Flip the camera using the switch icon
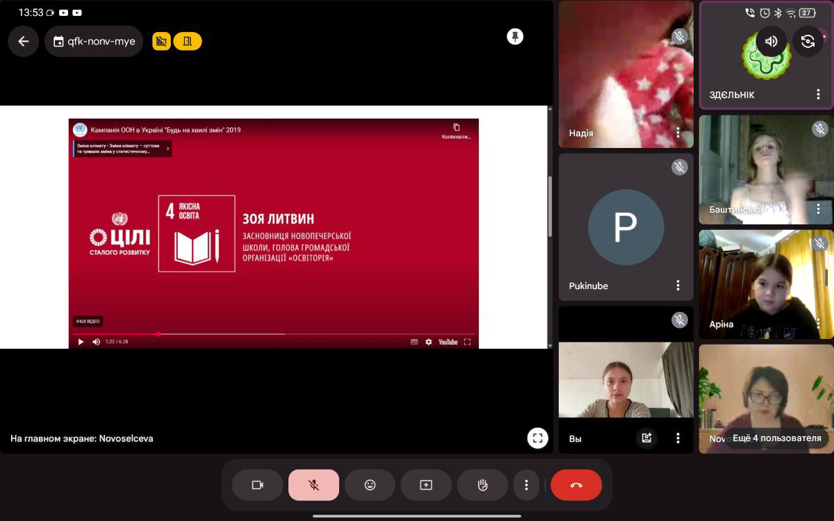Image resolution: width=834 pixels, height=521 pixels. pos(808,42)
